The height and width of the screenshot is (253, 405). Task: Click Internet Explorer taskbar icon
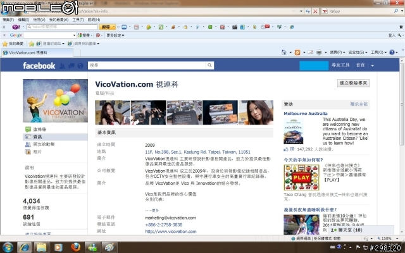click(25, 247)
